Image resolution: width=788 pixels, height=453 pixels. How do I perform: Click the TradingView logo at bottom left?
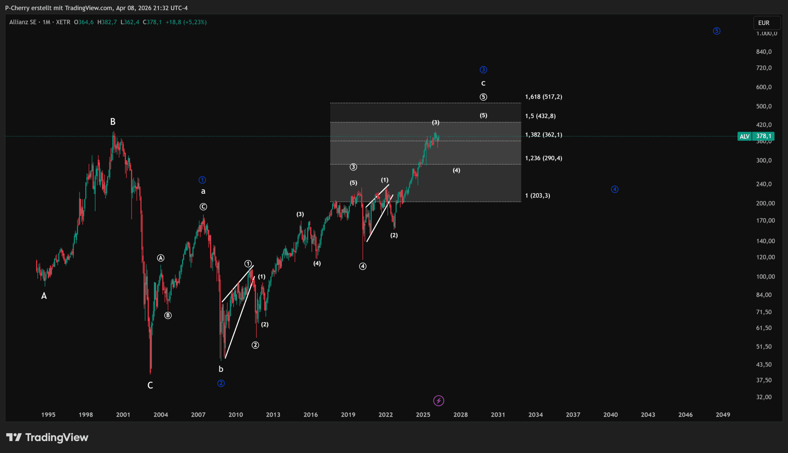tap(47, 437)
